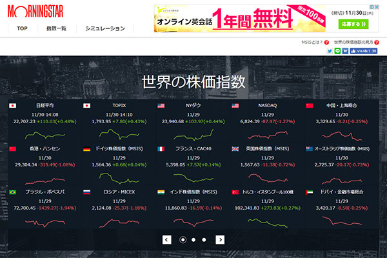Click the Russia flag beside ロシア・MICEX
387x258 pixels.
tap(86, 192)
